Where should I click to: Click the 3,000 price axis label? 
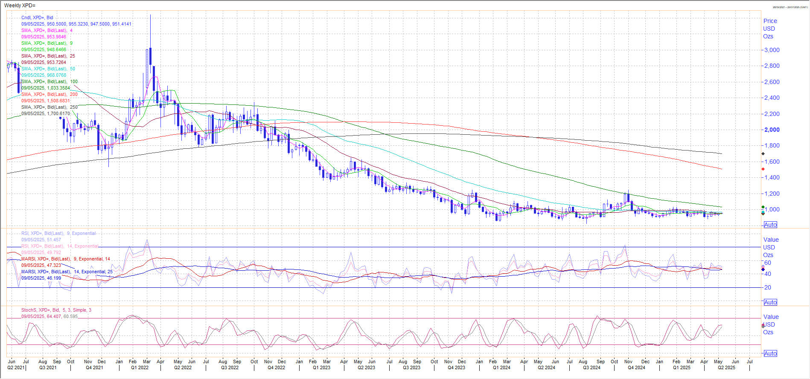pyautogui.click(x=772, y=50)
